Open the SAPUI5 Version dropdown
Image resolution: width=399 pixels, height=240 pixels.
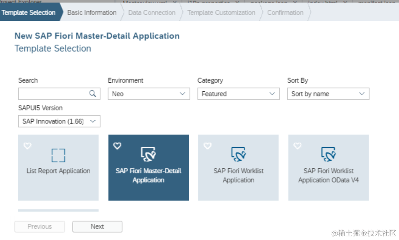[59, 121]
